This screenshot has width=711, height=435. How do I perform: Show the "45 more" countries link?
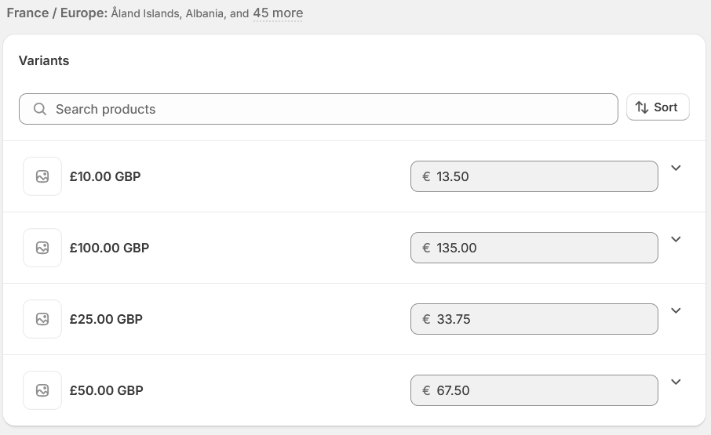[x=278, y=13]
